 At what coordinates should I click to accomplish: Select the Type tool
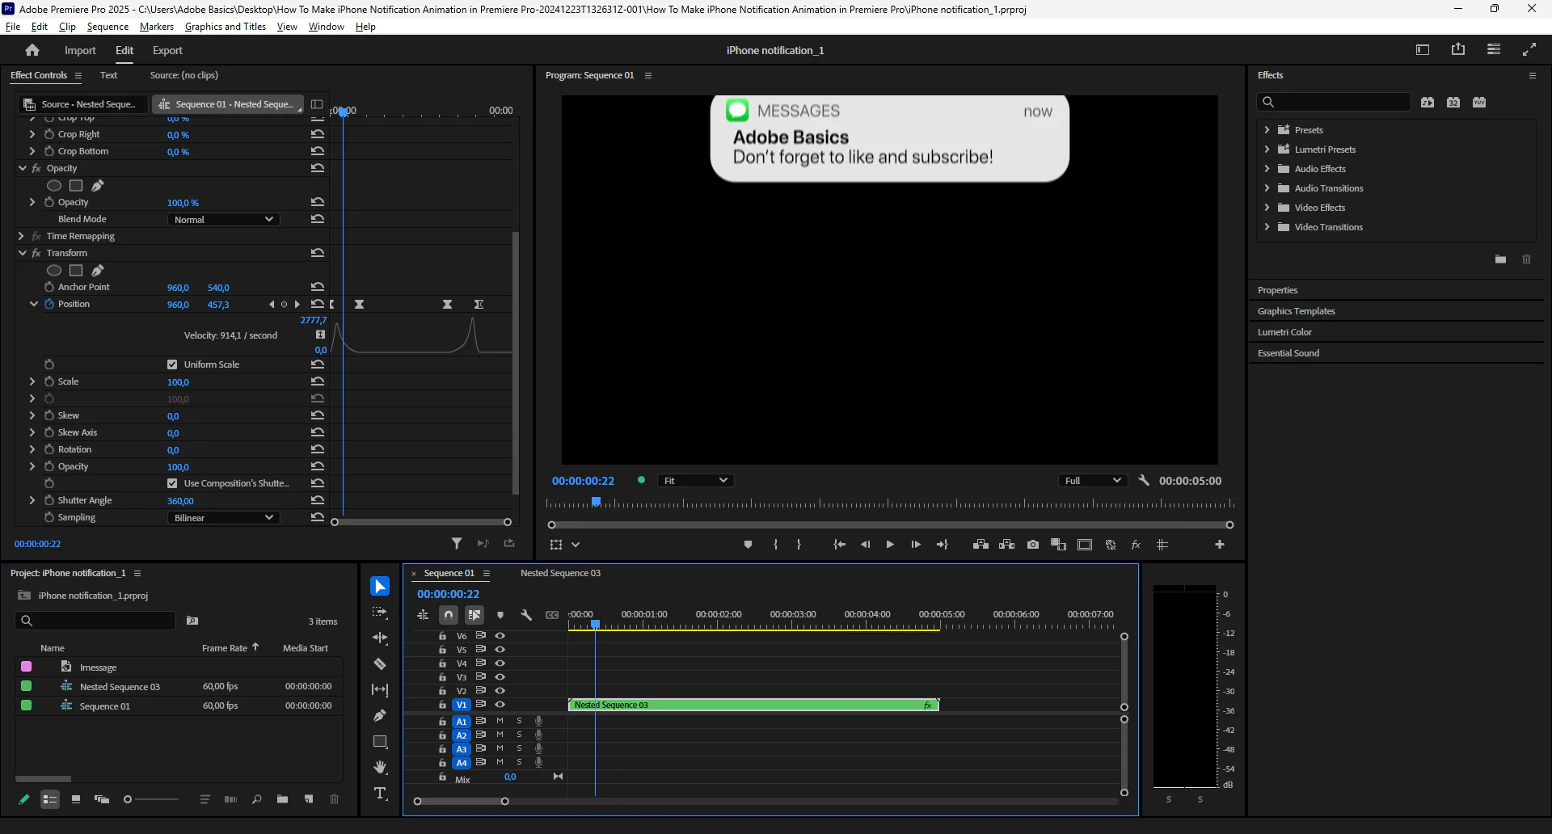coord(380,794)
